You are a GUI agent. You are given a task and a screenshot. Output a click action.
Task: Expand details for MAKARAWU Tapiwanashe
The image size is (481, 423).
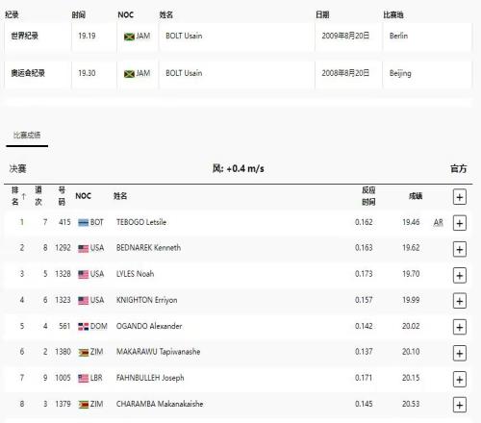coord(460,353)
